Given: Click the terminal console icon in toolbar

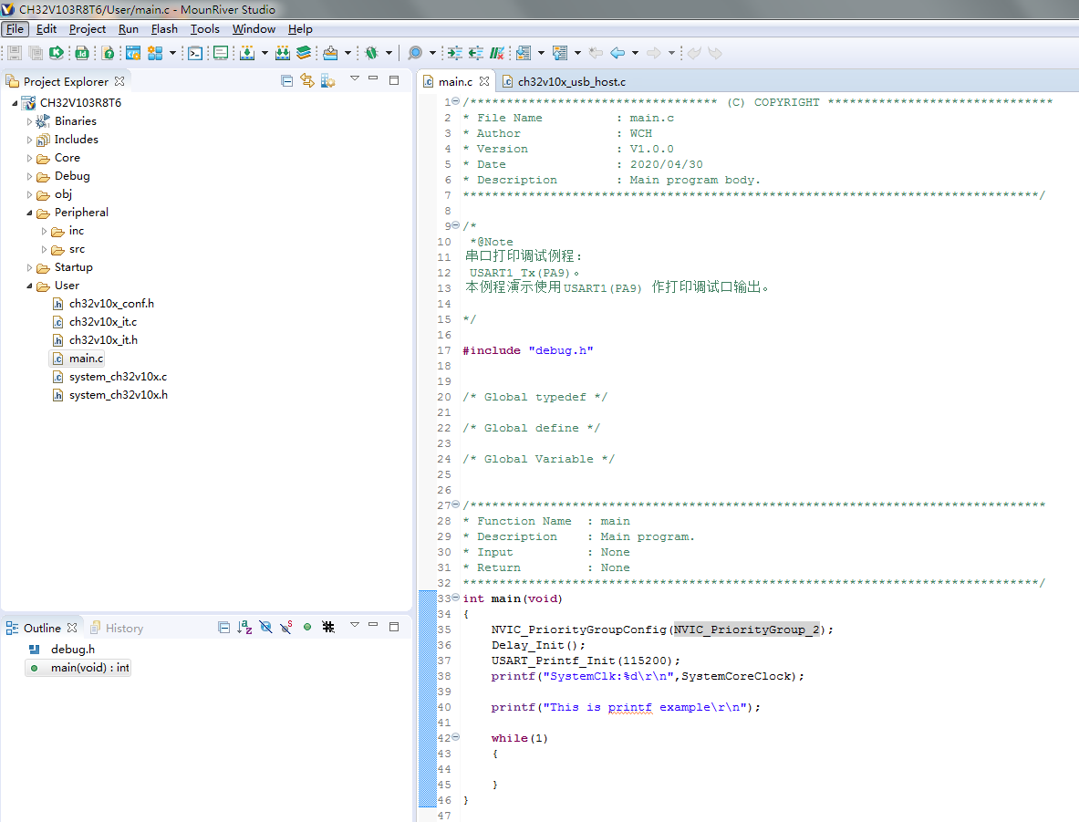Looking at the screenshot, I should 195,53.
